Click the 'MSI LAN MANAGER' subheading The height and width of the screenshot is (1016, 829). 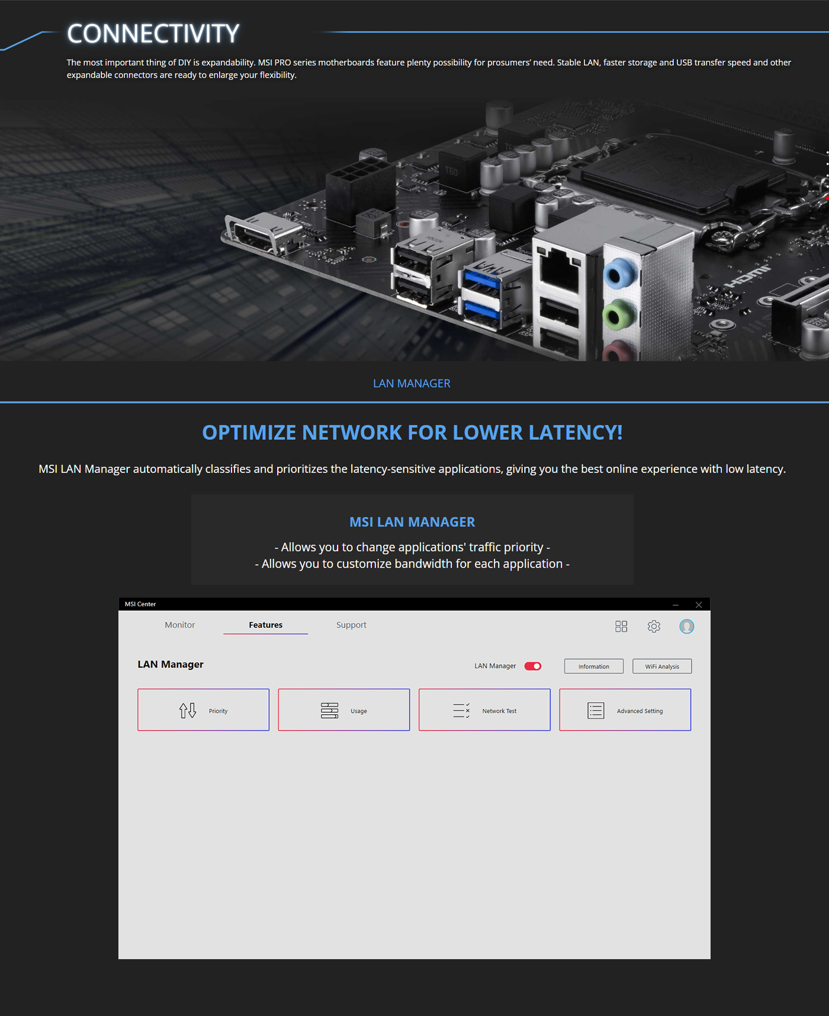pyautogui.click(x=412, y=522)
